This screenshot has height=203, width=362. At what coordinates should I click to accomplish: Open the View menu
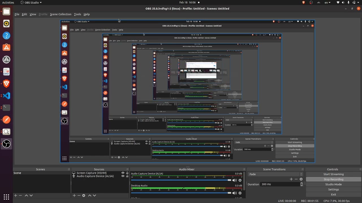[33, 14]
